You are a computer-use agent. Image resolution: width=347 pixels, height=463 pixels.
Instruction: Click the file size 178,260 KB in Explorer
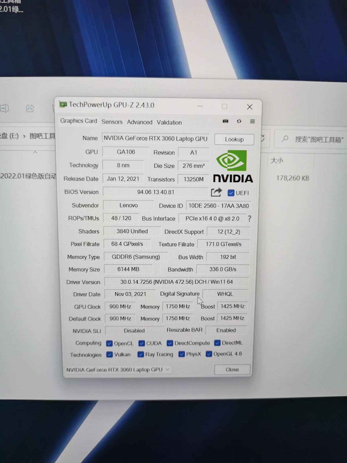pos(292,178)
